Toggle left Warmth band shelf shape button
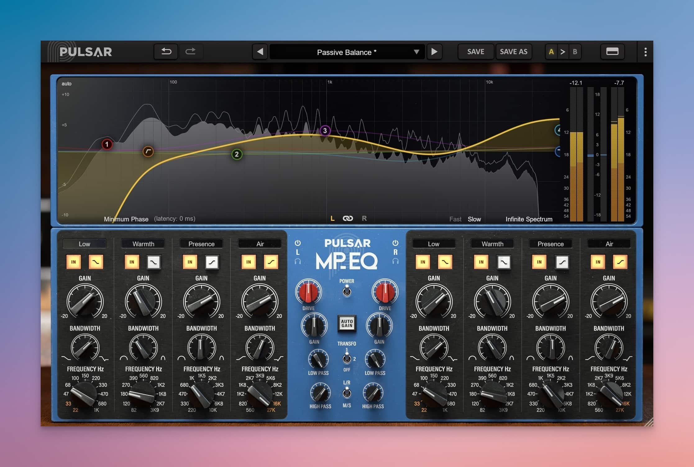 tap(154, 262)
